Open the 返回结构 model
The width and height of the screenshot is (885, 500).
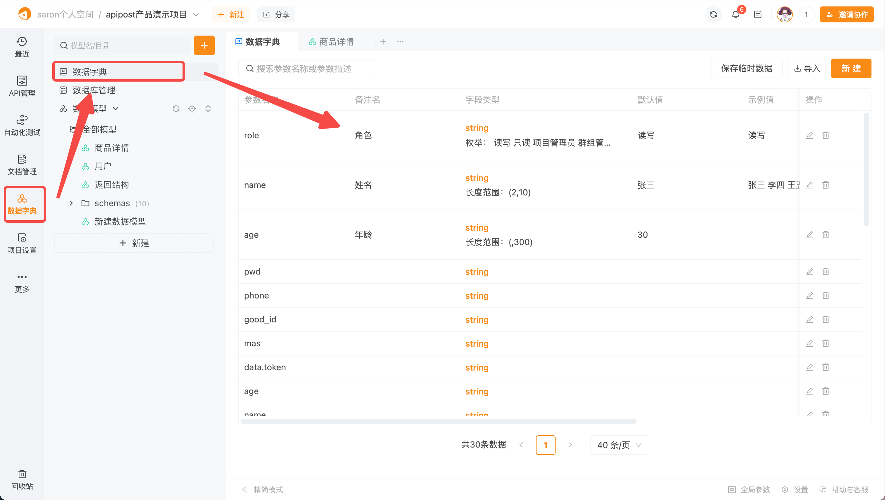coord(112,185)
